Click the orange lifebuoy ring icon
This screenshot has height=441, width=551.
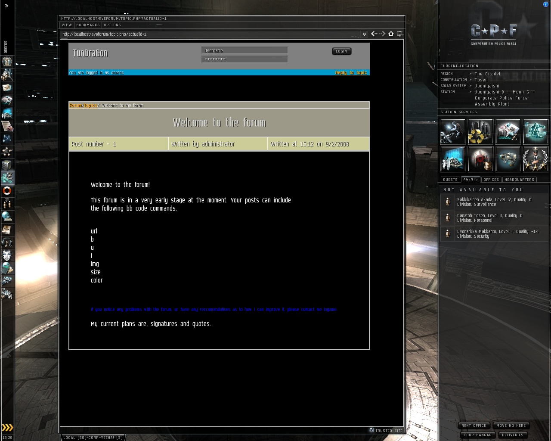pyautogui.click(x=7, y=191)
